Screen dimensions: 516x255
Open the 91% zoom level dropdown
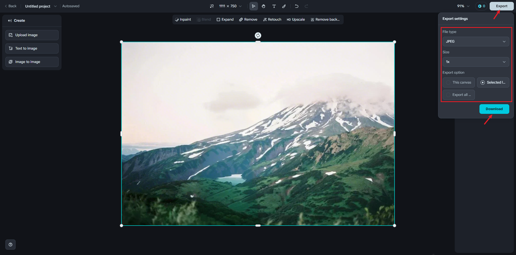463,6
